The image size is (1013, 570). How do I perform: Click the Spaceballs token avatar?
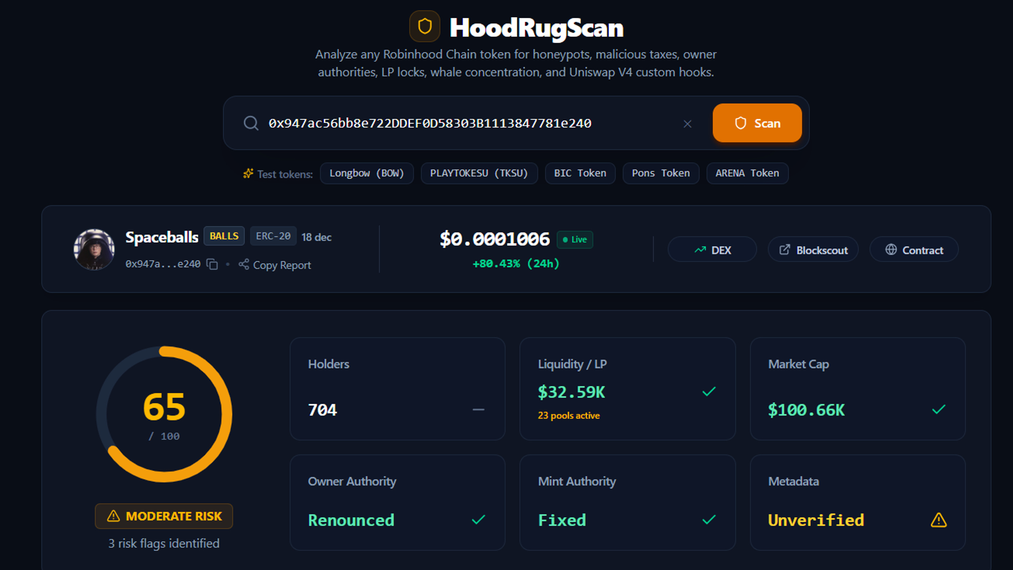click(94, 249)
